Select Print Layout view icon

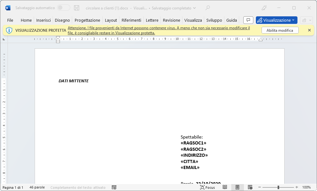238,187
